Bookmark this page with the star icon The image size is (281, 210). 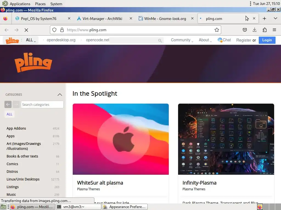pos(217,30)
